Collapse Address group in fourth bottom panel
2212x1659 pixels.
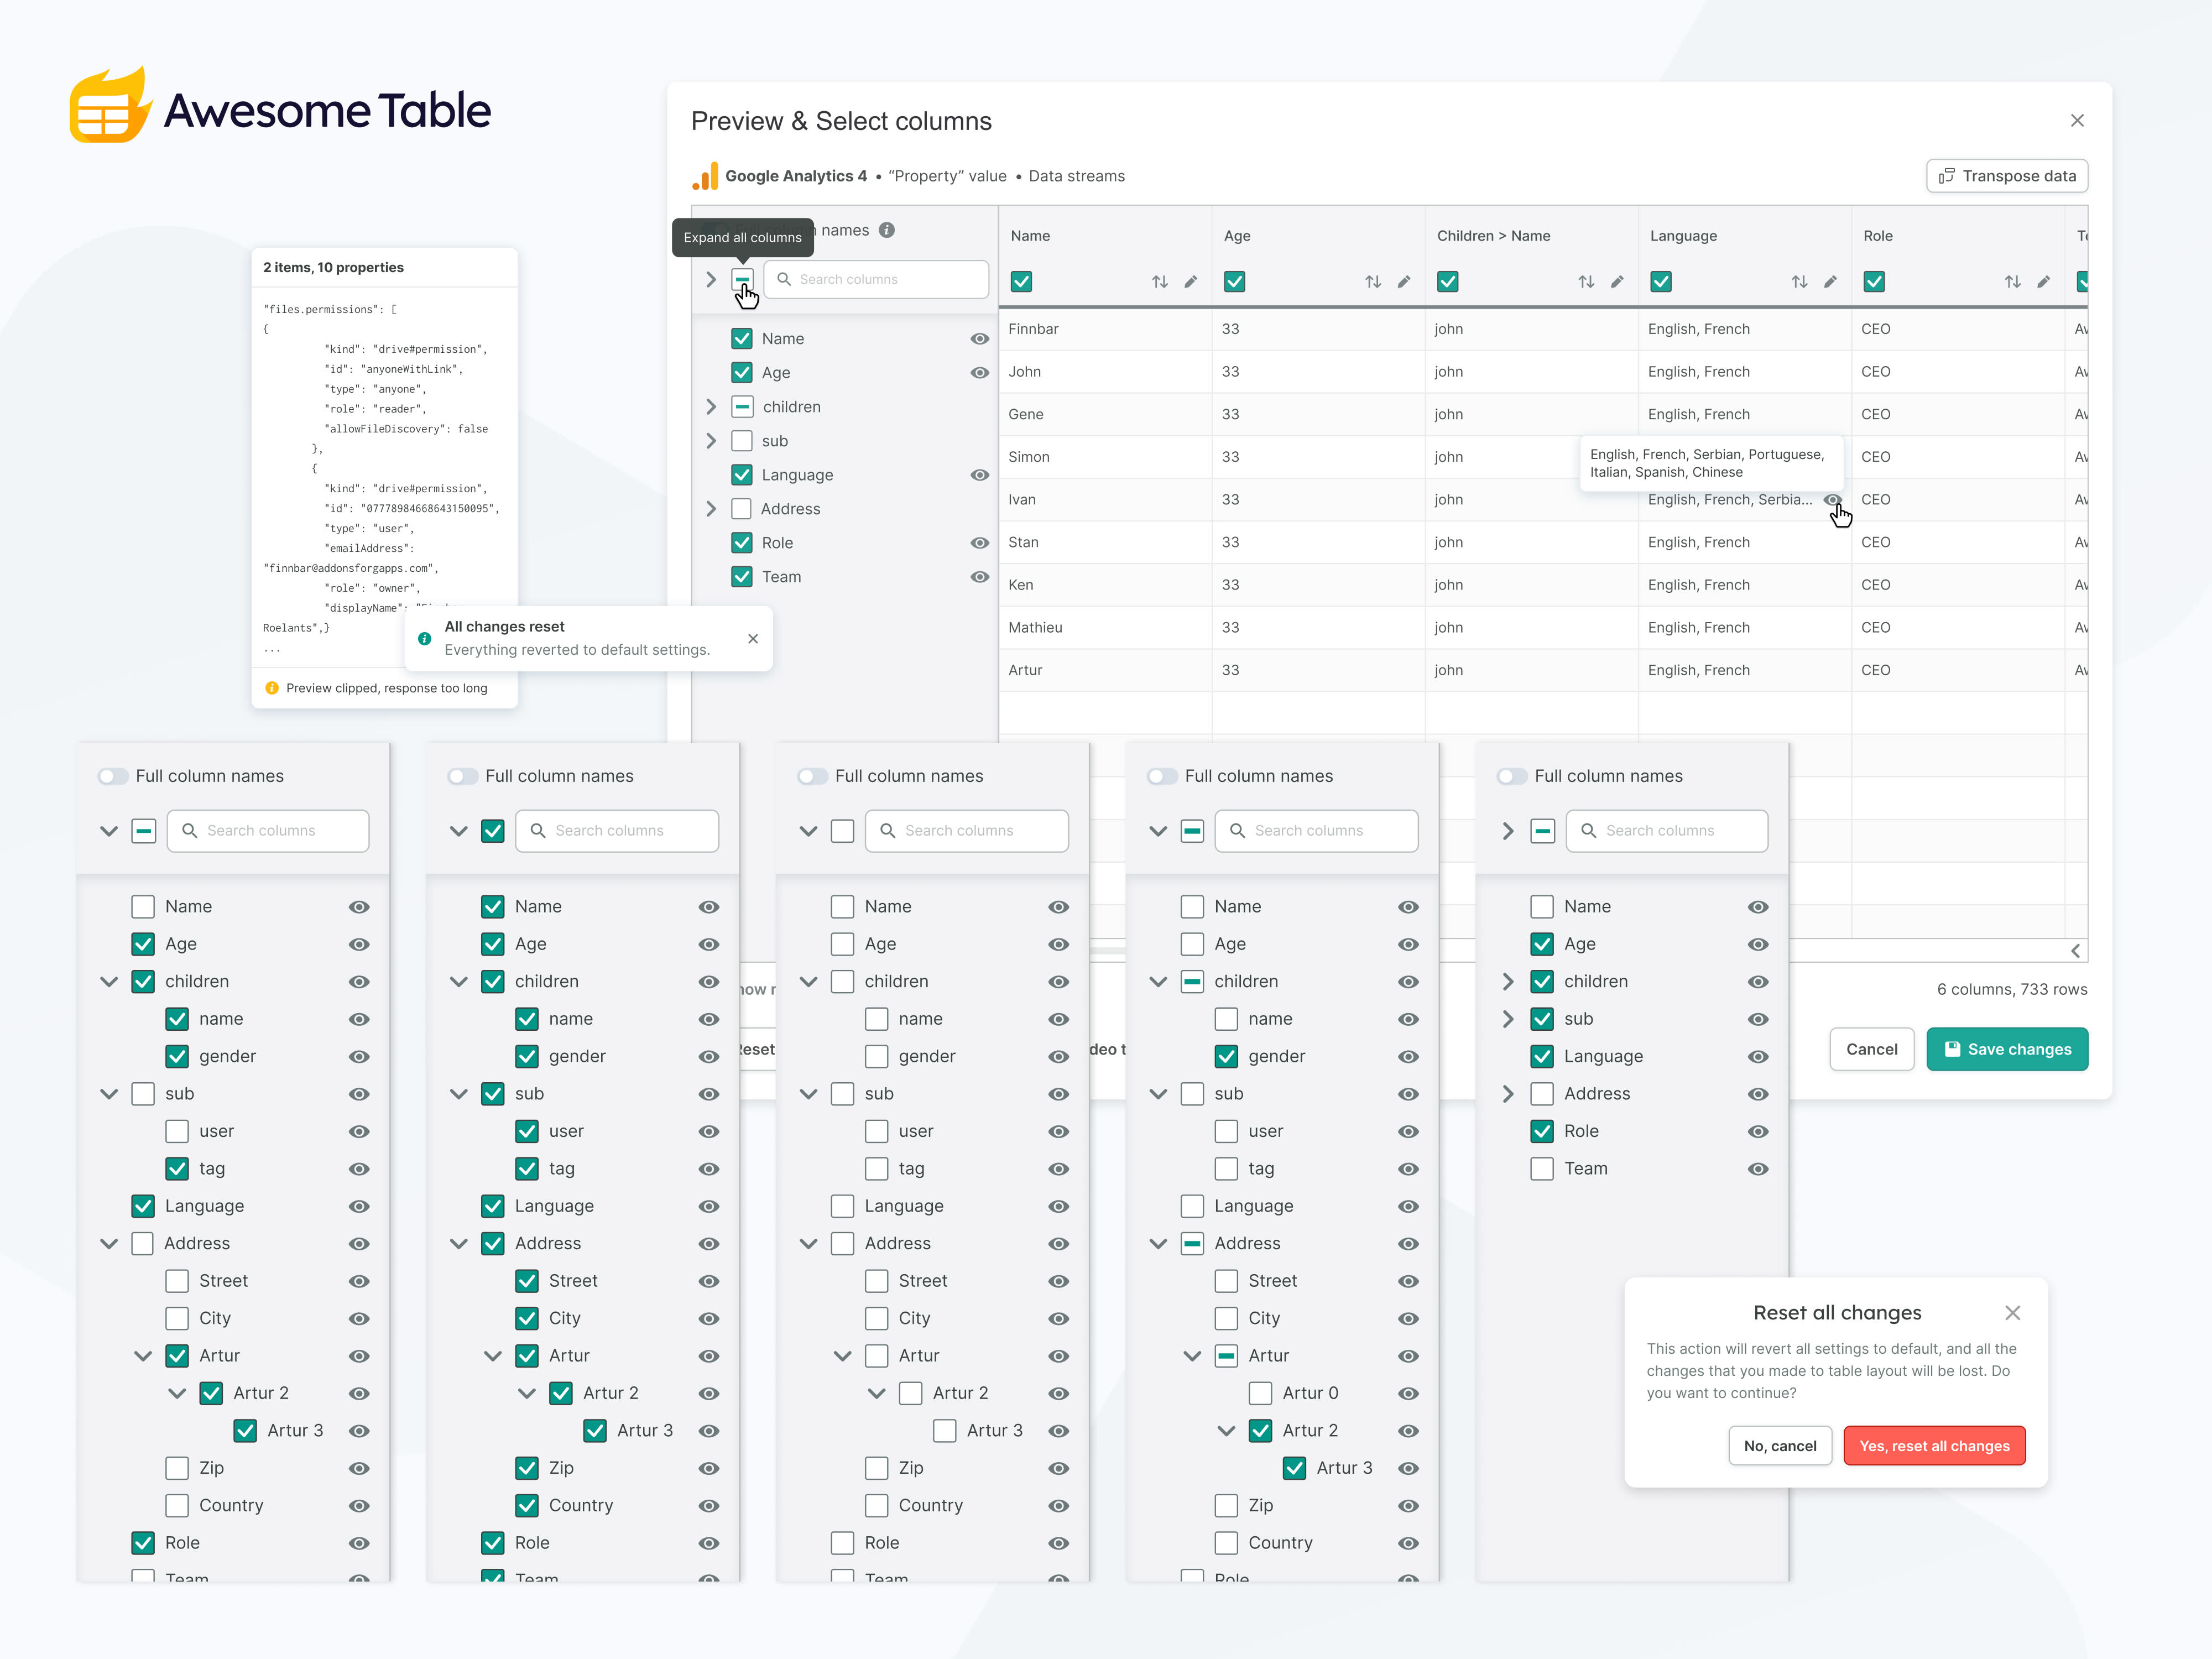tap(1158, 1243)
